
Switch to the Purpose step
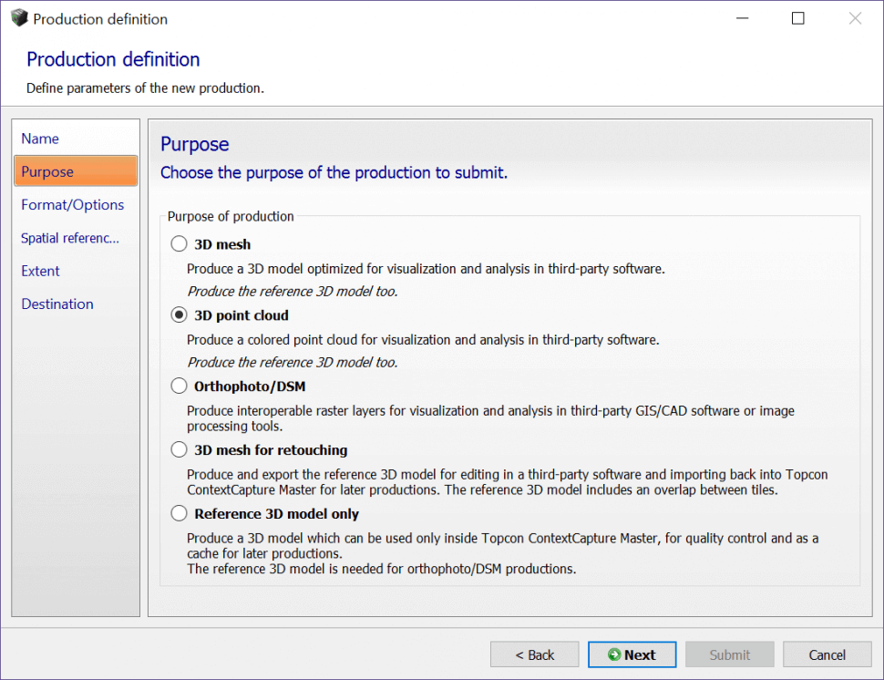(76, 170)
